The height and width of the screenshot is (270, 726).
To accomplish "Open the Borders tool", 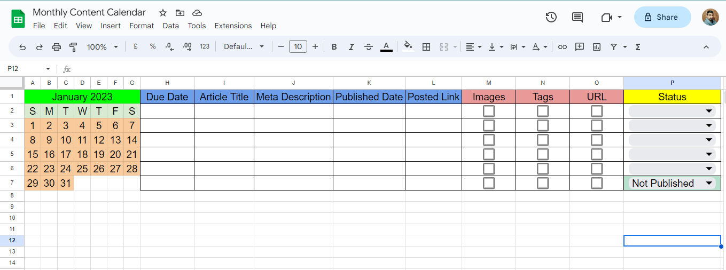I will coord(426,47).
